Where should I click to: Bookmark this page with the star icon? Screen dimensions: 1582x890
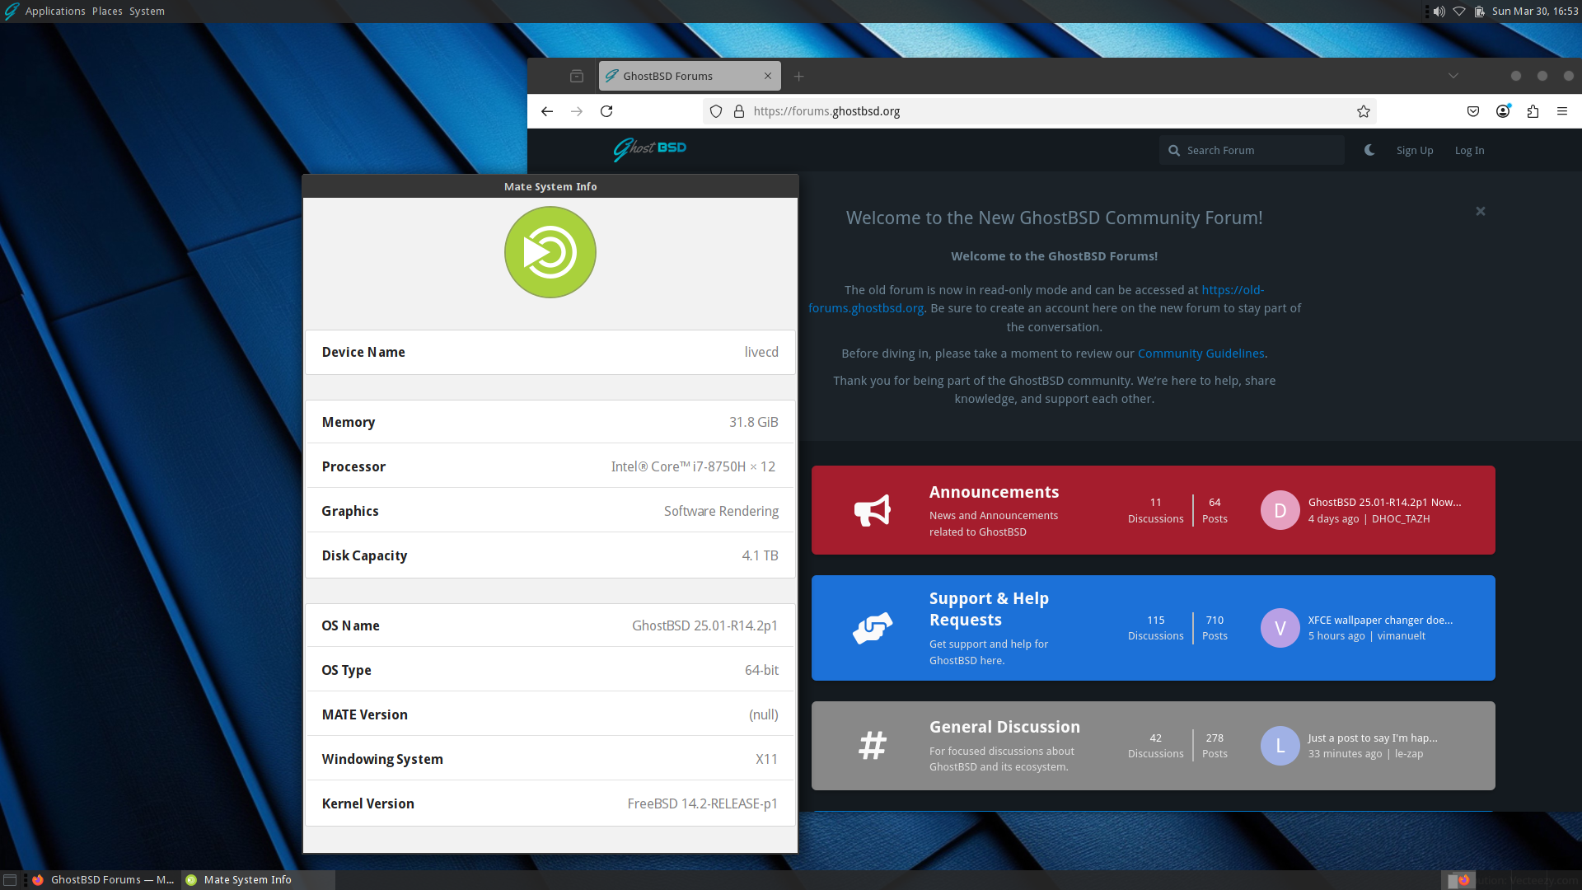[x=1364, y=111]
